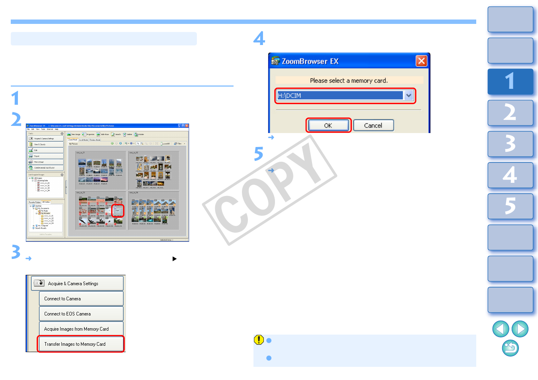Click the blue Up folder arrow
The width and height of the screenshot is (538, 380).
point(120,143)
